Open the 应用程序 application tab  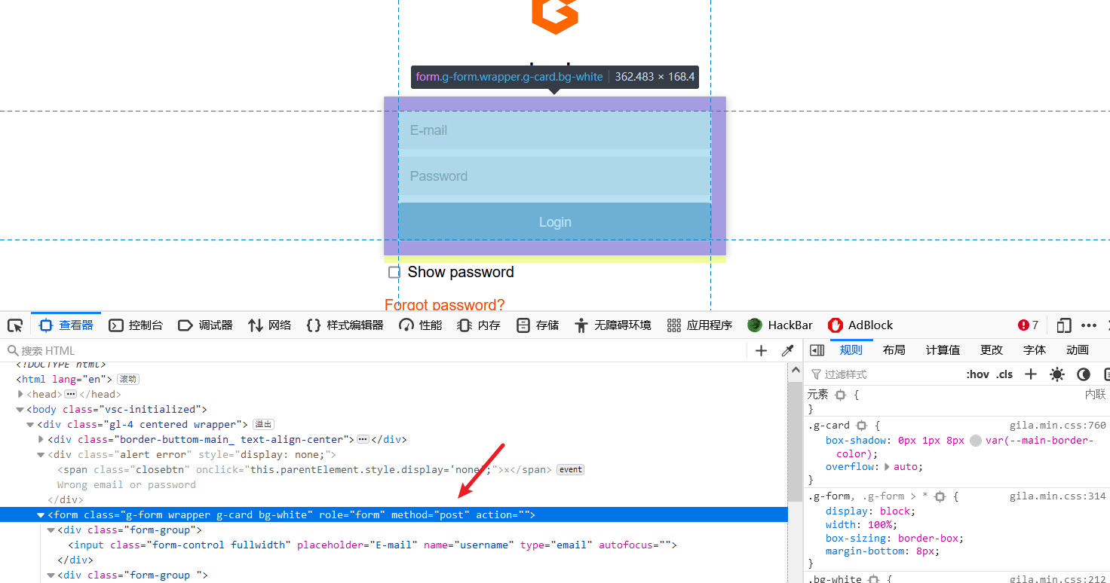pos(699,325)
